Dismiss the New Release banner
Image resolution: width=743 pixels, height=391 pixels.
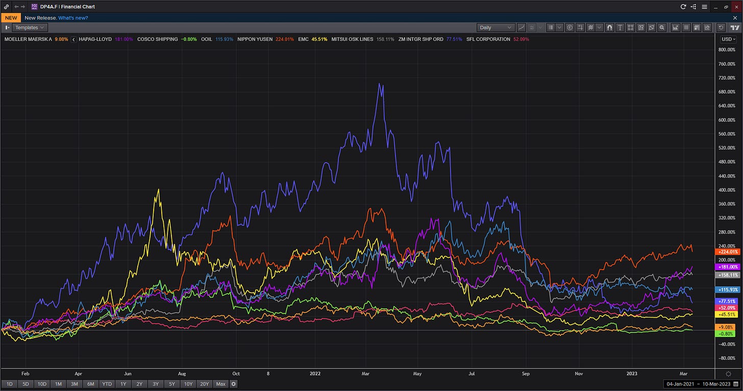[735, 18]
